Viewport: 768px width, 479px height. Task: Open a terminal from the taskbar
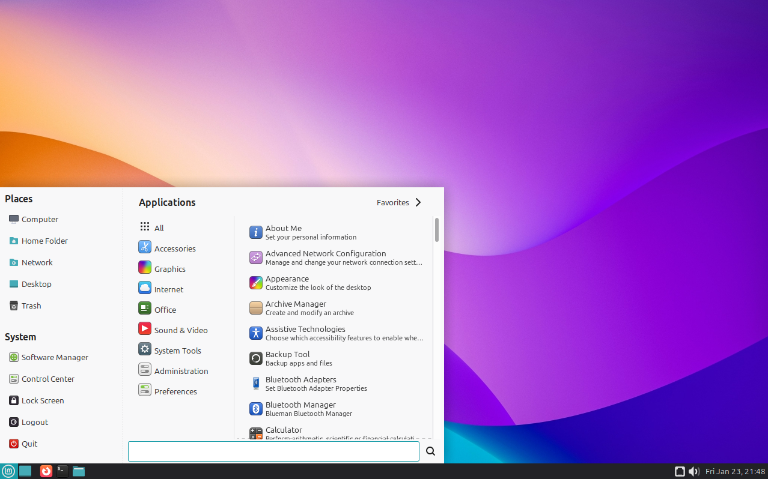[62, 471]
